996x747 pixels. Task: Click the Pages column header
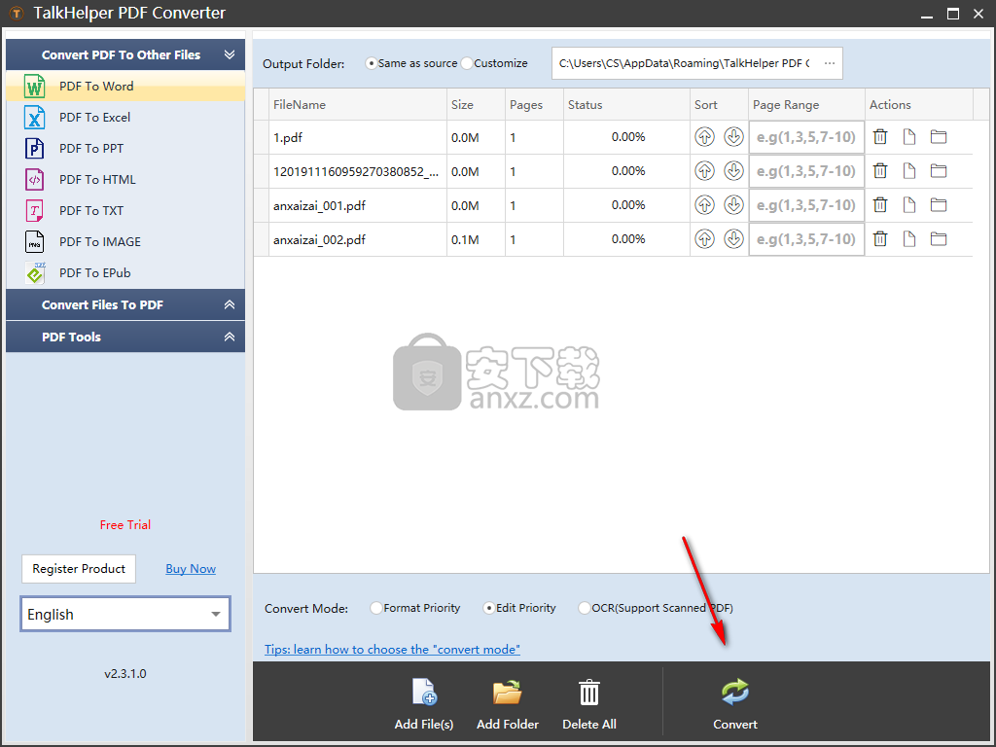pos(534,105)
